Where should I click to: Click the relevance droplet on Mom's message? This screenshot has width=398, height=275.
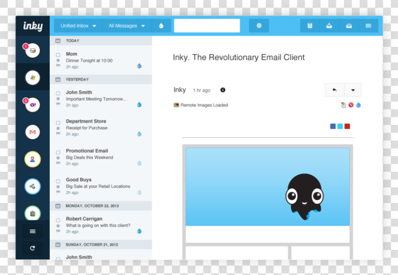[x=139, y=66]
